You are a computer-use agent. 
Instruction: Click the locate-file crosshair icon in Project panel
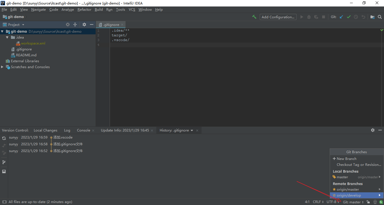point(68,24)
